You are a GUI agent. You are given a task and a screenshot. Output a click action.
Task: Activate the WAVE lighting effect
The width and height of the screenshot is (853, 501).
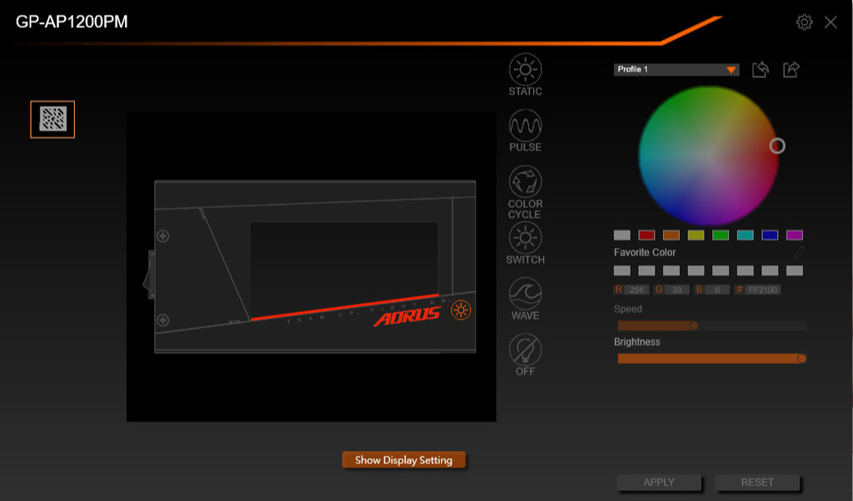[525, 294]
